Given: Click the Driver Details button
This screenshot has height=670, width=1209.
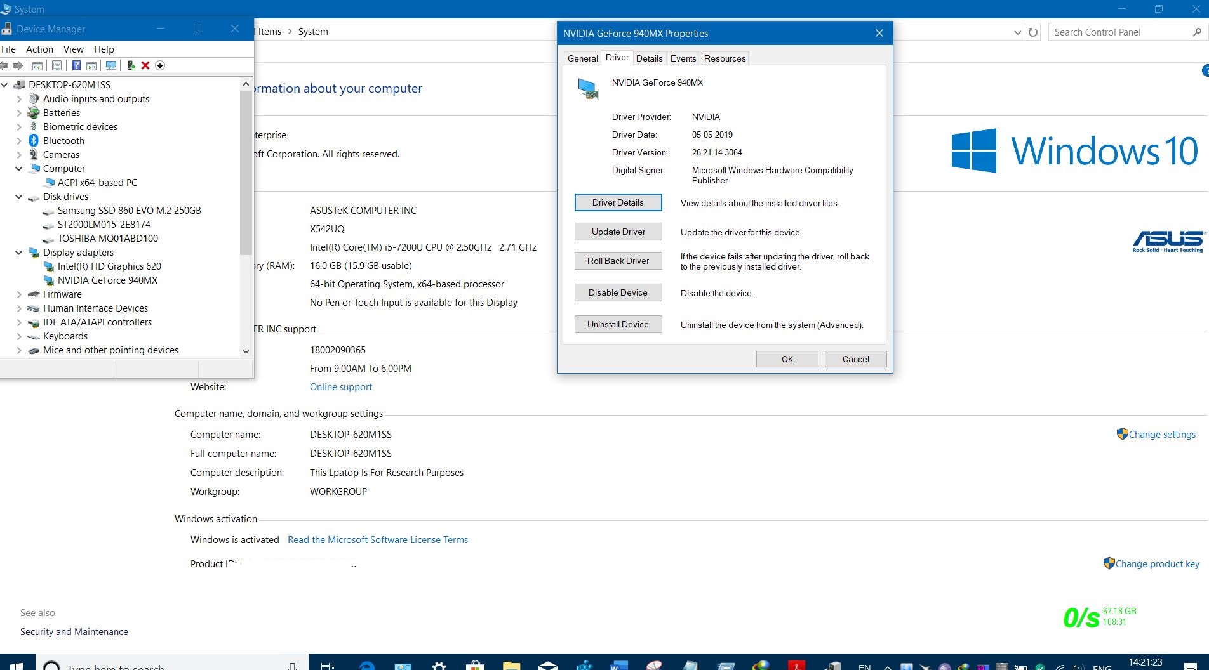Looking at the screenshot, I should (618, 202).
